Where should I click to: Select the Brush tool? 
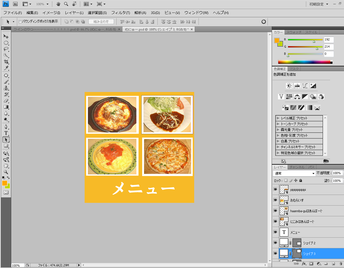pyautogui.click(x=6, y=82)
